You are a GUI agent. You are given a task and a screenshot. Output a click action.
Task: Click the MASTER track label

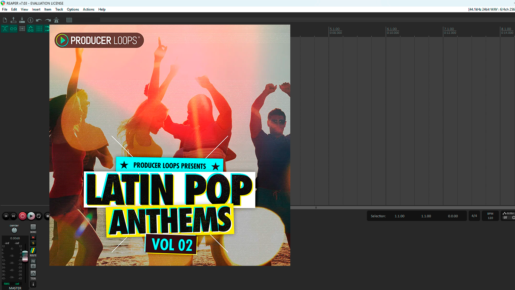point(15,288)
